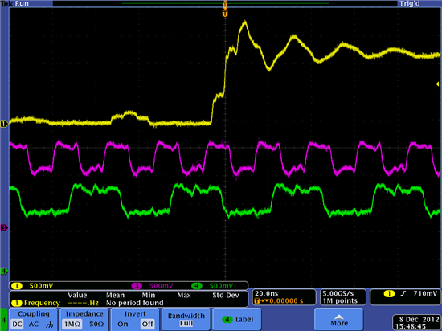Image resolution: width=442 pixels, height=331 pixels.
Task: Select channel 3 ground reference marker
Action: [x=4, y=227]
